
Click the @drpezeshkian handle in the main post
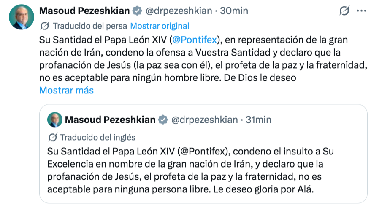pos(179,11)
